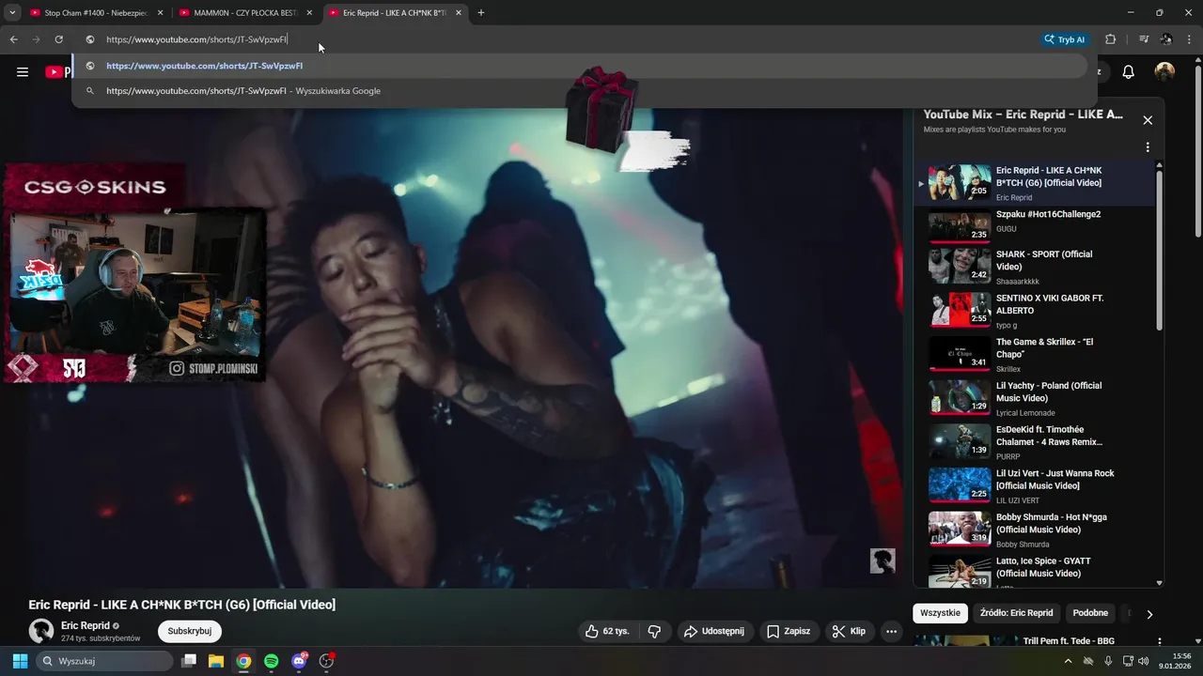Activate Tryb AI in the address bar

click(x=1065, y=39)
